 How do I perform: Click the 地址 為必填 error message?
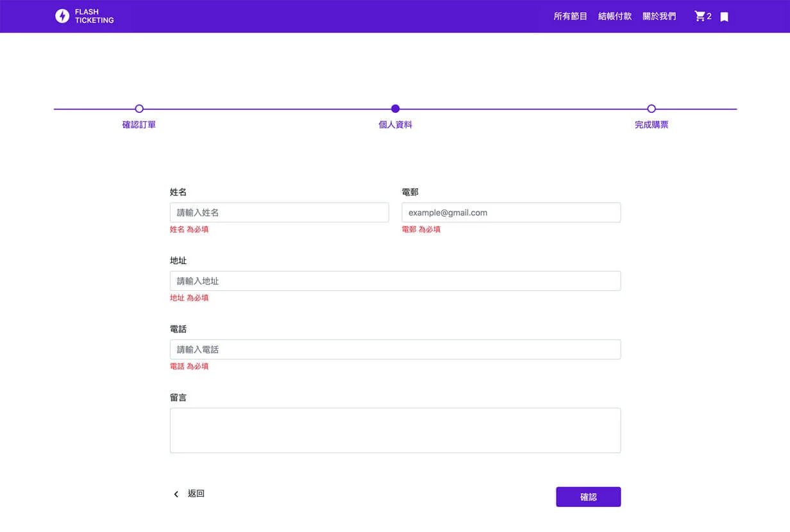pyautogui.click(x=189, y=298)
